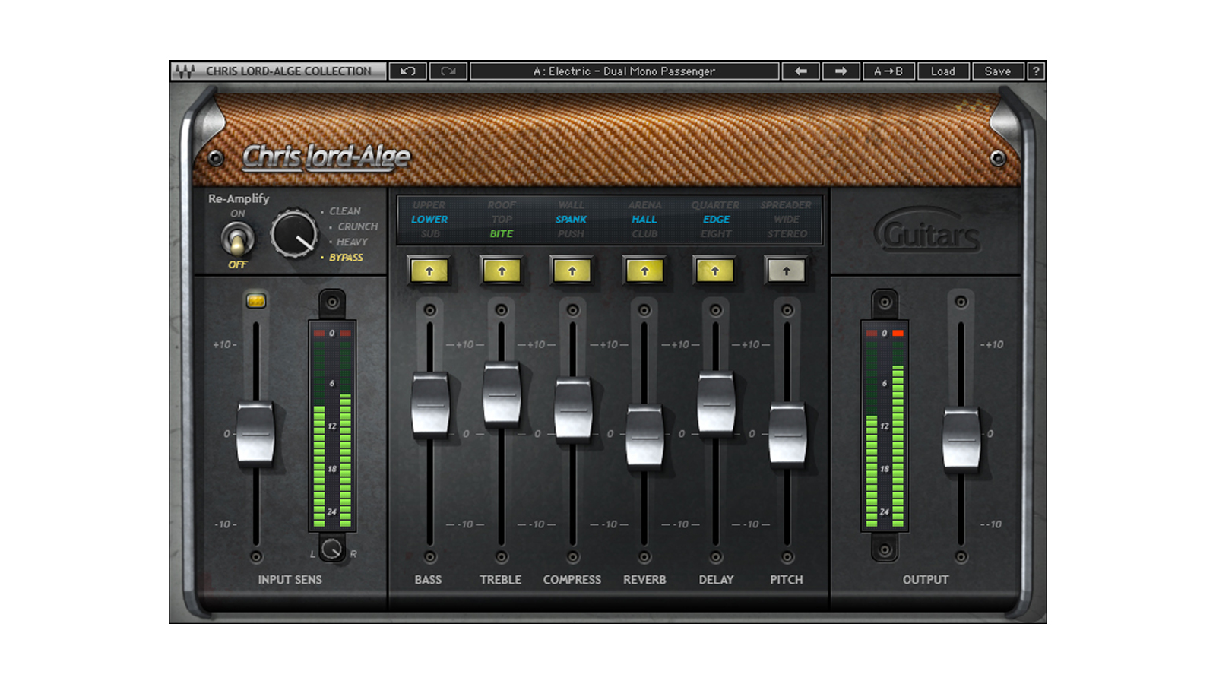The height and width of the screenshot is (684, 1216).
Task: Click the Delay fader handle
Action: [716, 403]
